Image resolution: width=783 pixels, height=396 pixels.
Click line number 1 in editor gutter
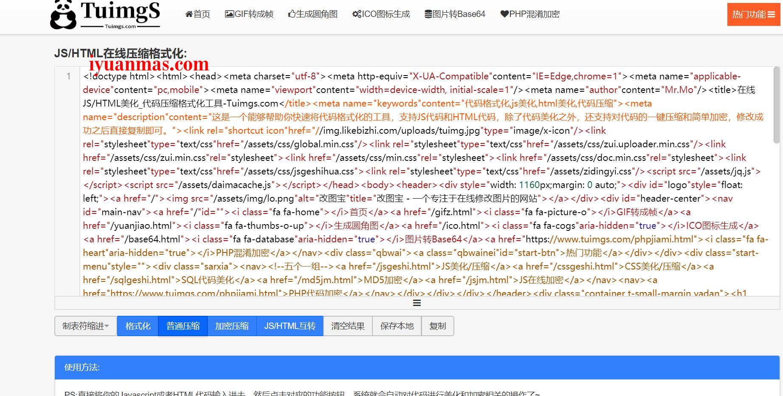68,76
